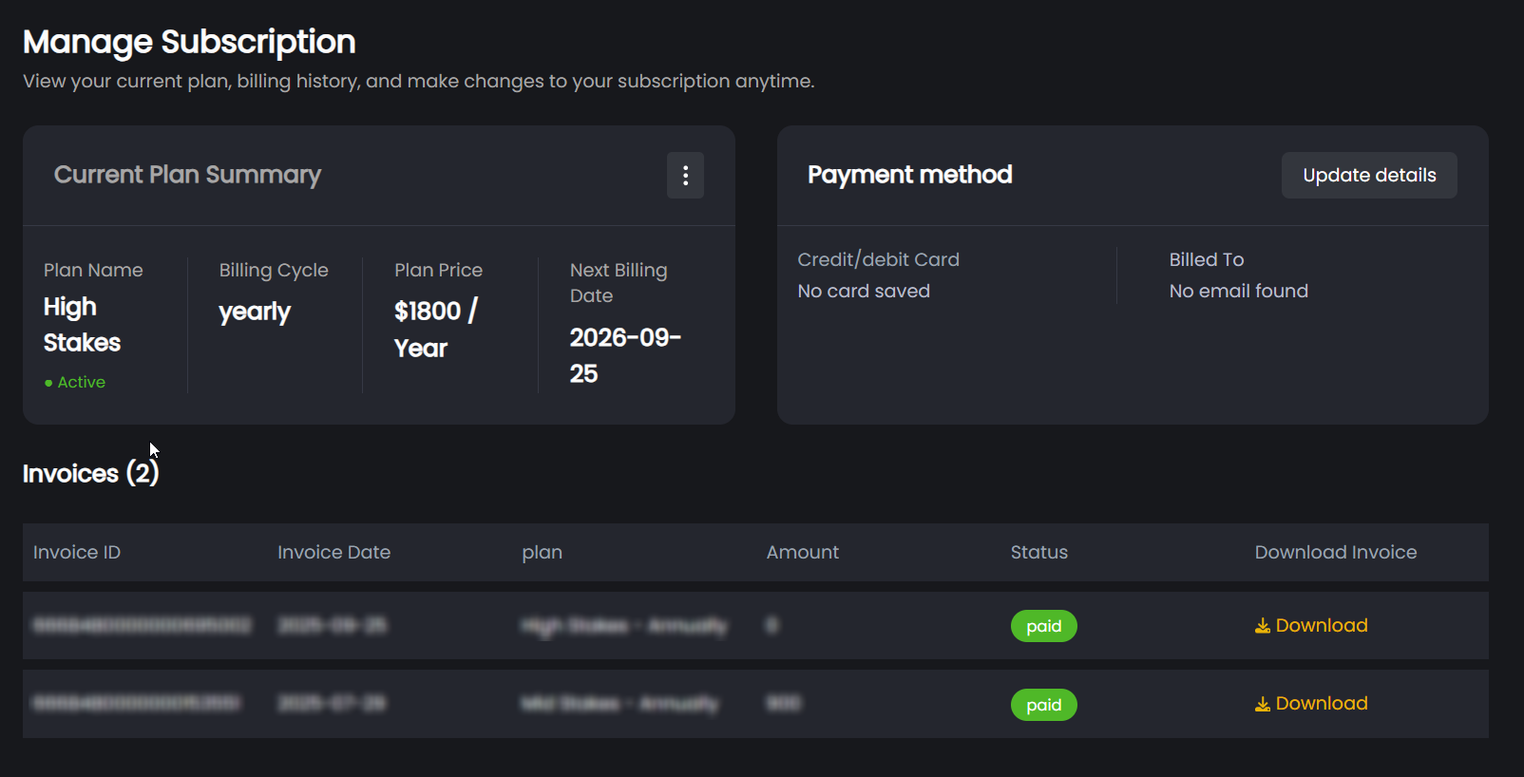Click the Invoice Date column header
This screenshot has width=1524, height=777.
click(x=333, y=553)
